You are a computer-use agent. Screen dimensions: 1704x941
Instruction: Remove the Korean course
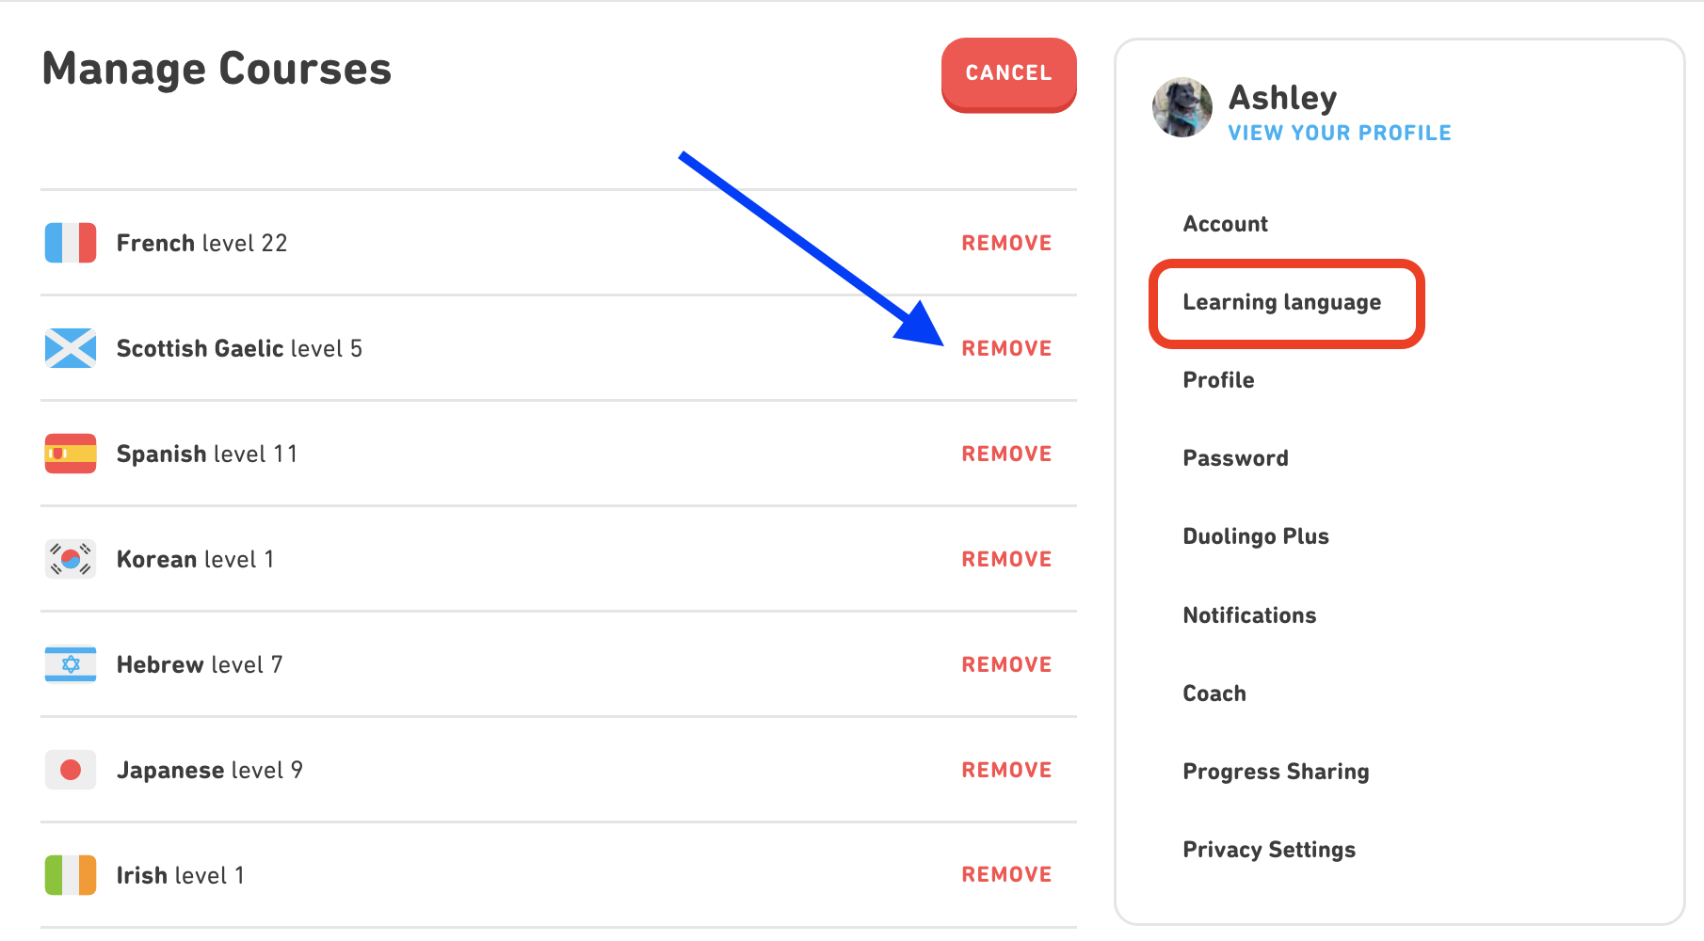tap(1005, 558)
